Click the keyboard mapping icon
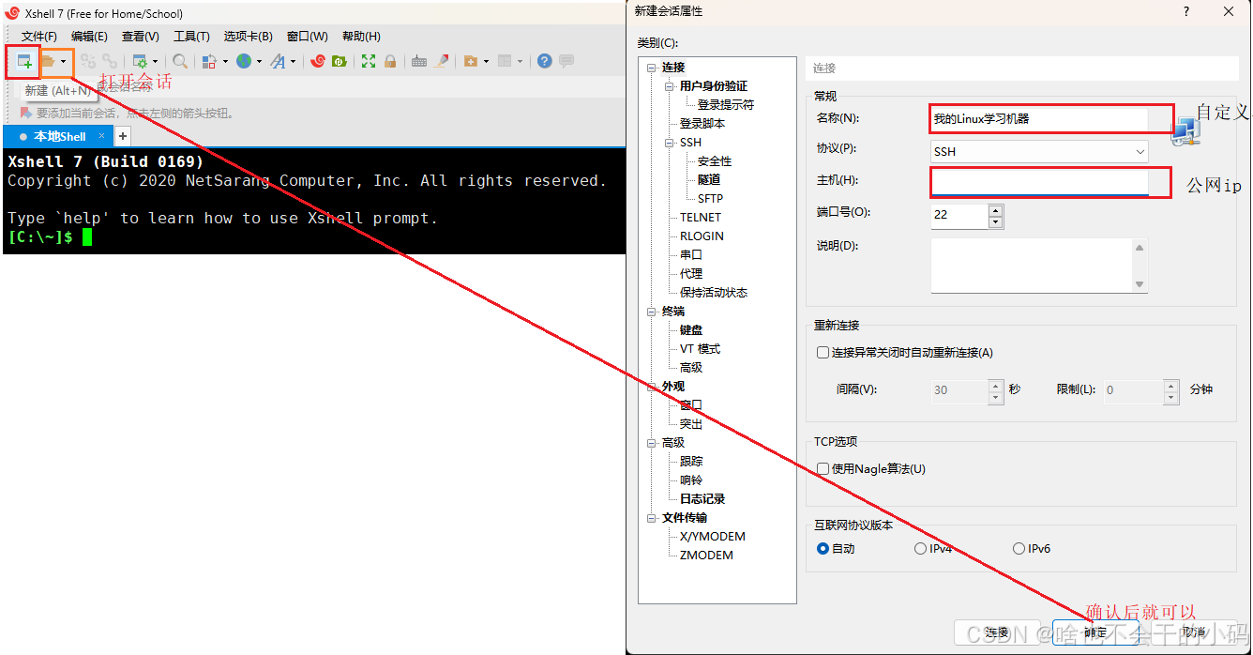 419,62
